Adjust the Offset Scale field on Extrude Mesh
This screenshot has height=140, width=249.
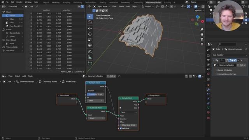tap(128, 125)
